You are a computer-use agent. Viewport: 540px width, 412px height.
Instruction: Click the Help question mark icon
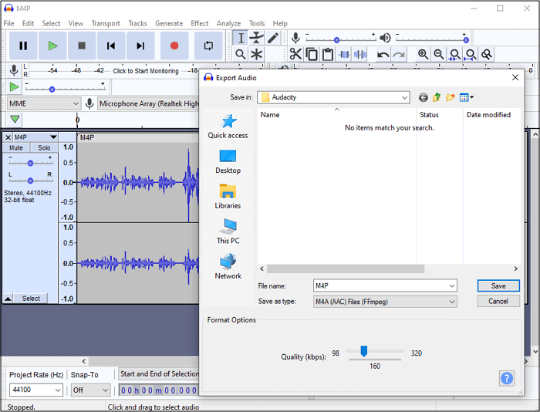(506, 378)
